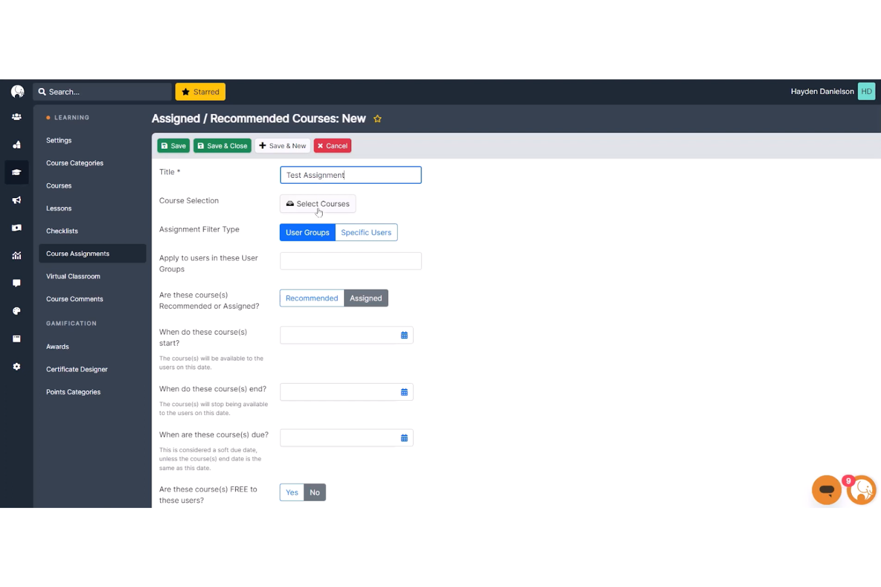Click the Save & Close button

pos(222,145)
